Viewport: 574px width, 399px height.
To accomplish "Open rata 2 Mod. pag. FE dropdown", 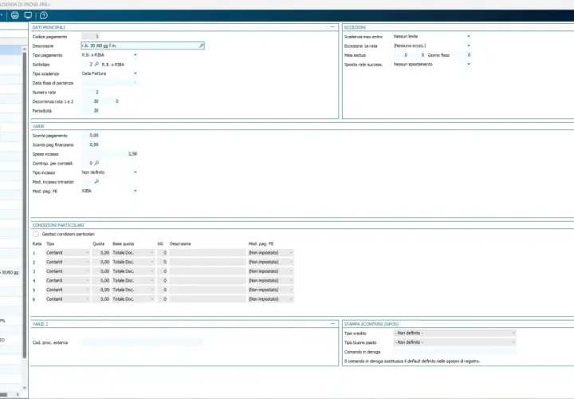I will pos(291,262).
